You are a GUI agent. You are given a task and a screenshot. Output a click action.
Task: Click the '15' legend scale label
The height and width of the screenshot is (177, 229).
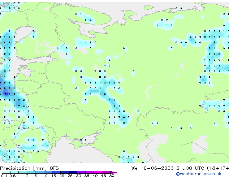(x=53, y=176)
